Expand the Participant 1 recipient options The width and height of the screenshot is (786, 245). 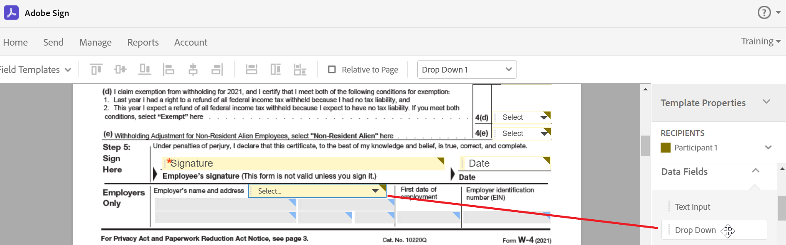click(768, 148)
